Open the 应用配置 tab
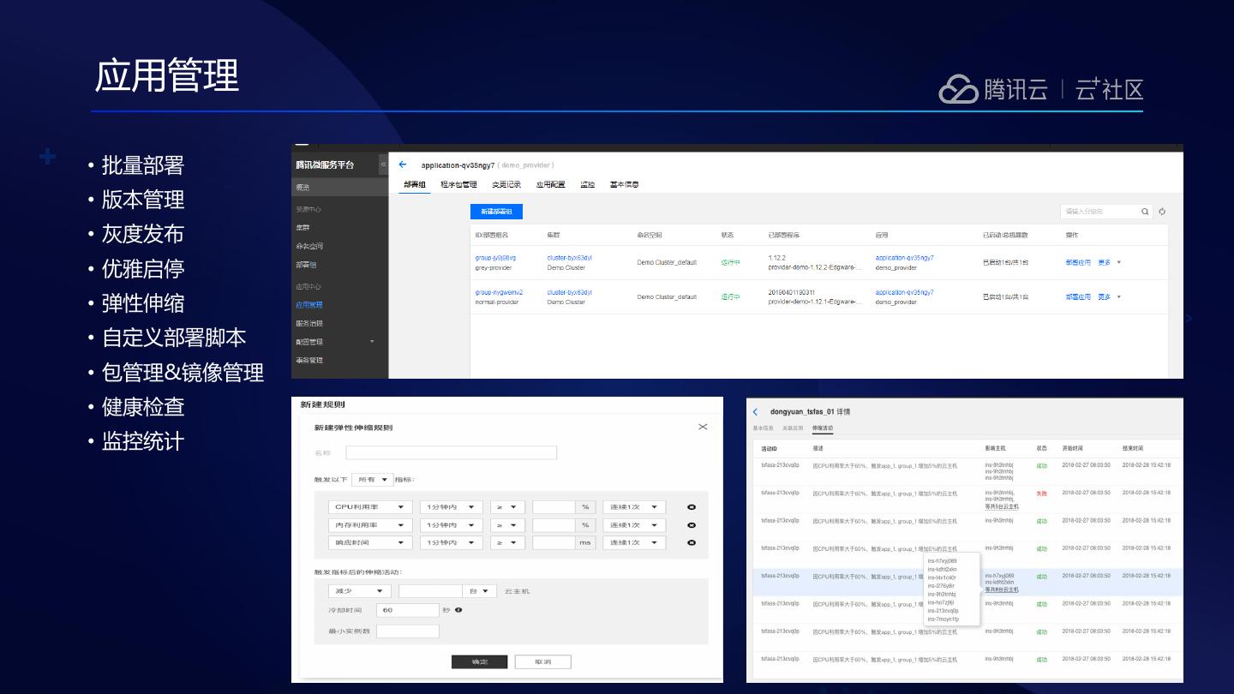This screenshot has width=1234, height=694. pos(550,184)
